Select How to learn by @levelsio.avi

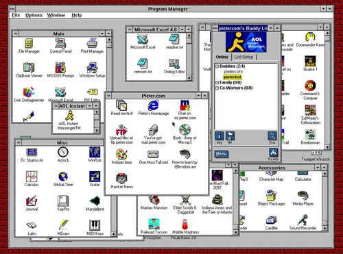pos(185,159)
